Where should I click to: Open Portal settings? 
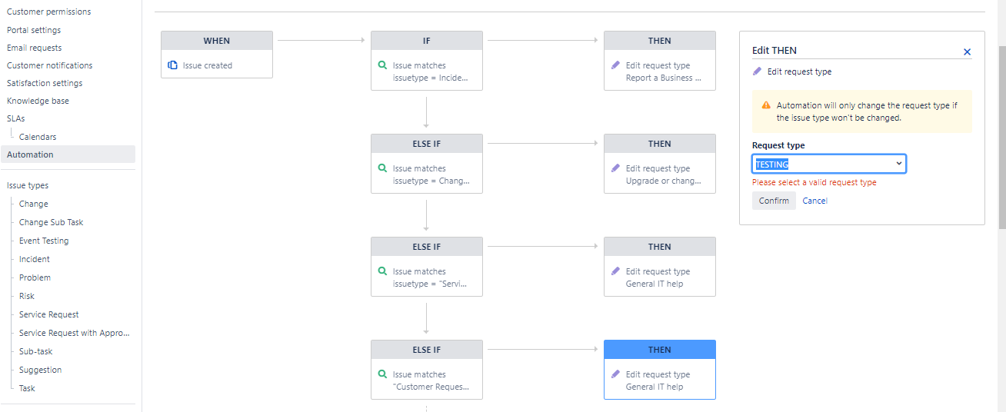pos(34,30)
